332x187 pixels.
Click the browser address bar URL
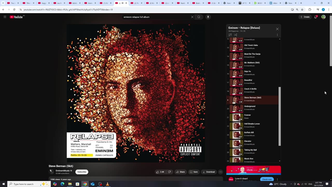pos(68,10)
